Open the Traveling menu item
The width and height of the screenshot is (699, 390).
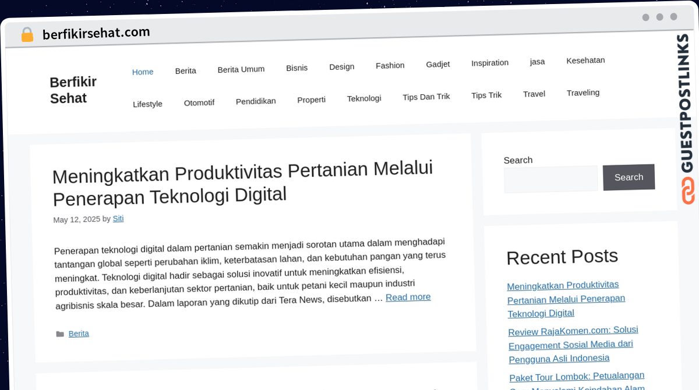point(582,93)
